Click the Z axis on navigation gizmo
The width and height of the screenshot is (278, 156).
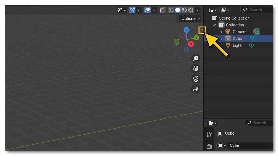186,30
